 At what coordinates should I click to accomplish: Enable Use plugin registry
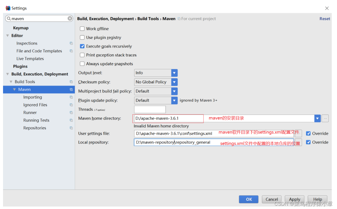82,37
